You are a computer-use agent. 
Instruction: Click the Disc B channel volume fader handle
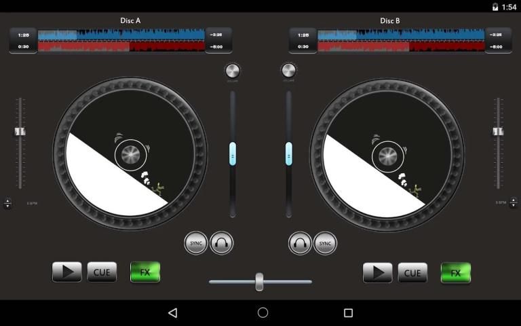click(289, 154)
